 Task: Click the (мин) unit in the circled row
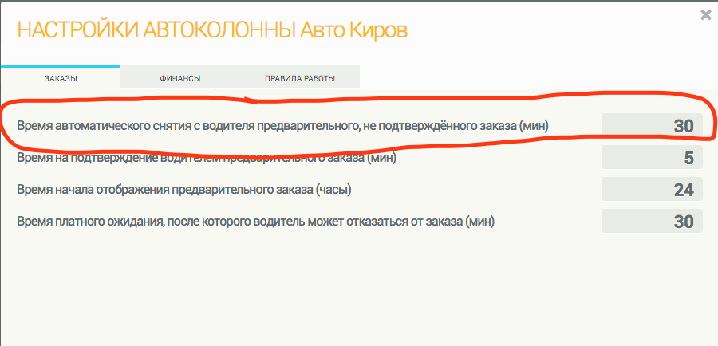point(533,126)
